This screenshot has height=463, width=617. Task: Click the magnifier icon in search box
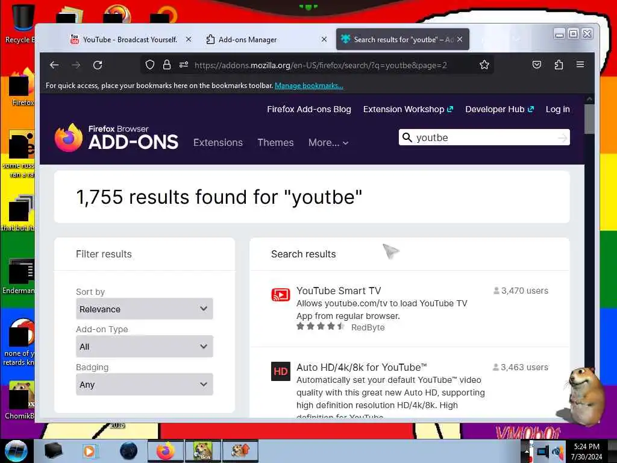point(407,137)
